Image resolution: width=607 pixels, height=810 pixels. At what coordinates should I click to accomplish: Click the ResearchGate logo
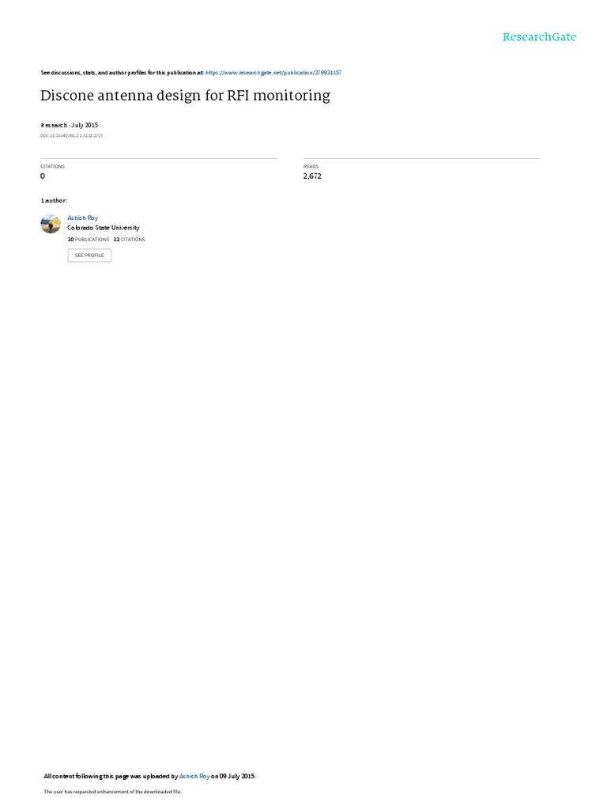539,37
